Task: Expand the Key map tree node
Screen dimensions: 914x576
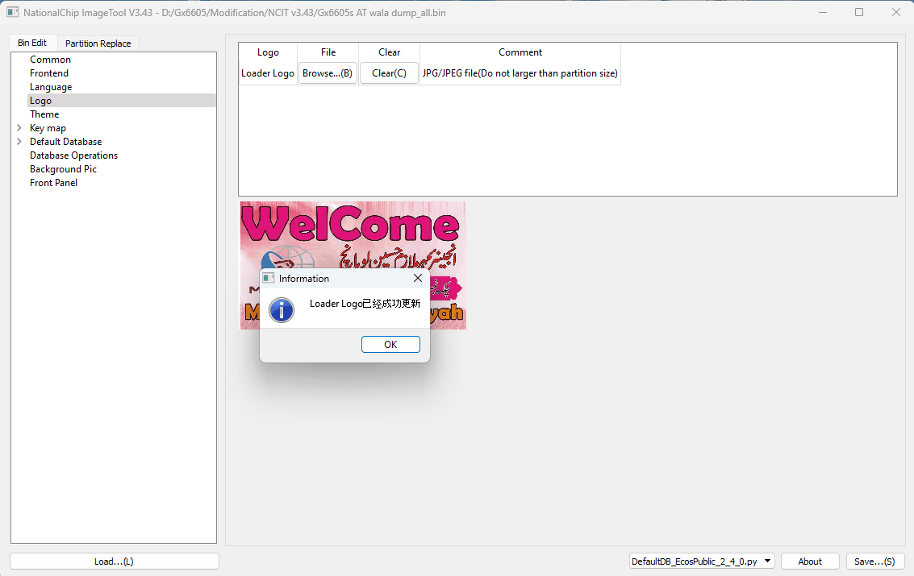Action: pyautogui.click(x=19, y=127)
